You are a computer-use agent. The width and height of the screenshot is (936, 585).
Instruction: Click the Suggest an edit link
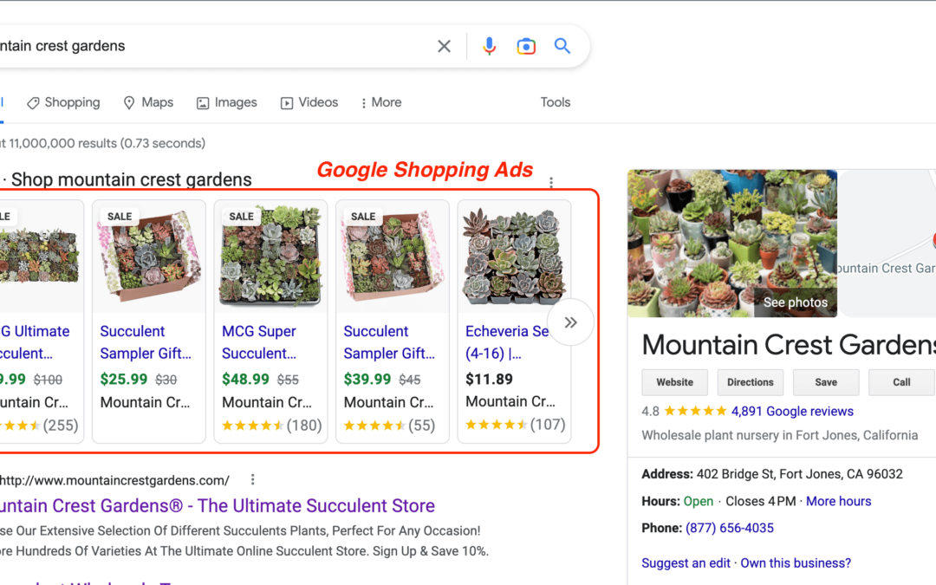[686, 562]
